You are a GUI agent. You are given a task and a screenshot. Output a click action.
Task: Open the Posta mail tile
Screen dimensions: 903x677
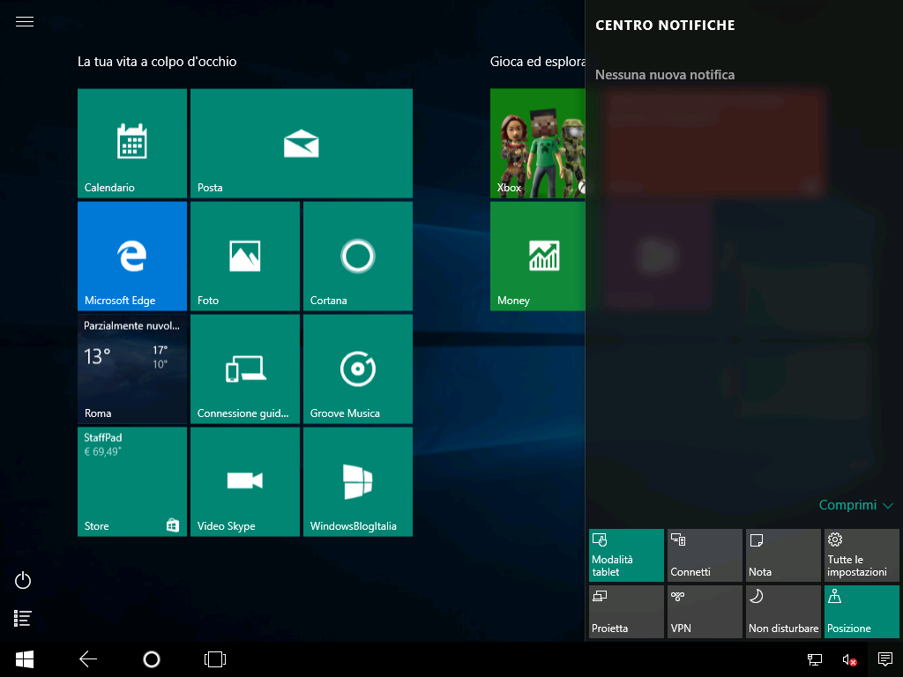coord(302,143)
